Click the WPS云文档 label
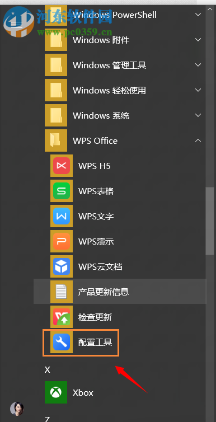 (x=100, y=267)
